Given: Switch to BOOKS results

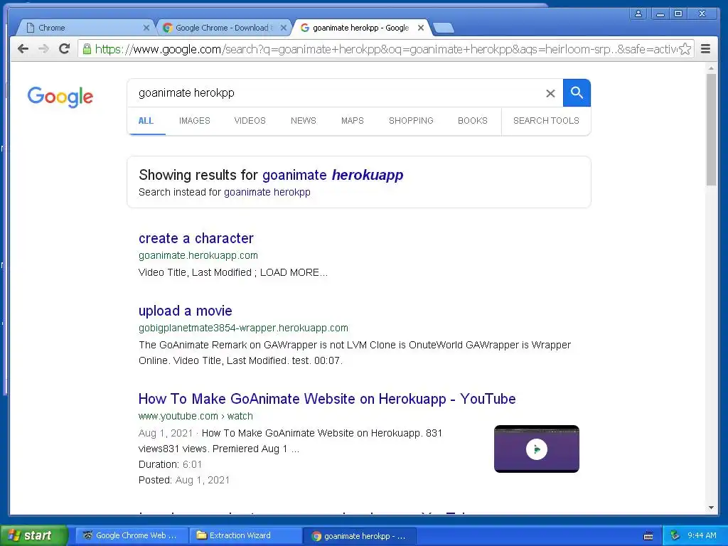Looking at the screenshot, I should tap(473, 121).
